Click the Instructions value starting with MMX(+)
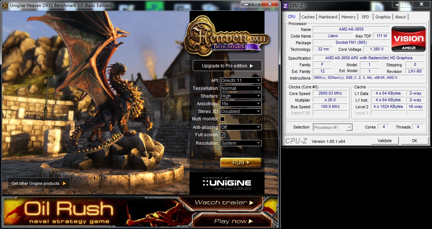This screenshot has width=432, height=229. (369, 78)
